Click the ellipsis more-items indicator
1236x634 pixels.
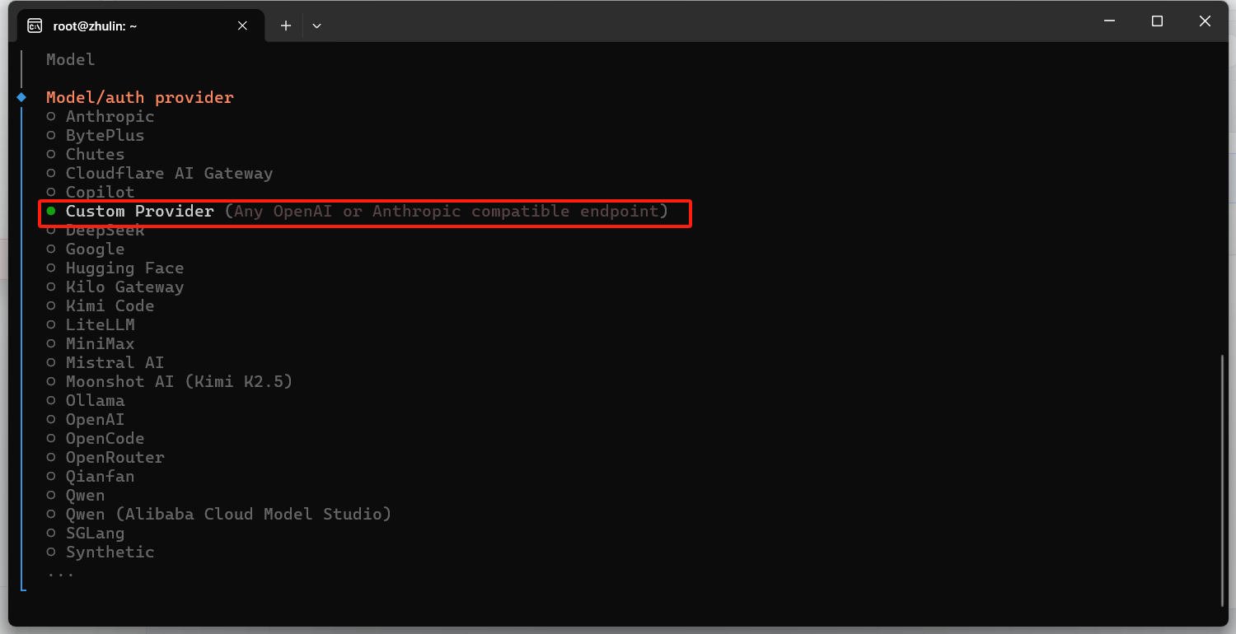point(61,574)
